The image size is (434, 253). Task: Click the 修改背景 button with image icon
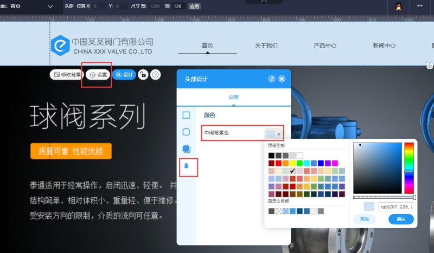click(67, 75)
